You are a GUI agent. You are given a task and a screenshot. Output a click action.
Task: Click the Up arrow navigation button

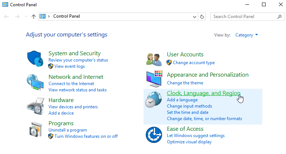click(x=34, y=17)
